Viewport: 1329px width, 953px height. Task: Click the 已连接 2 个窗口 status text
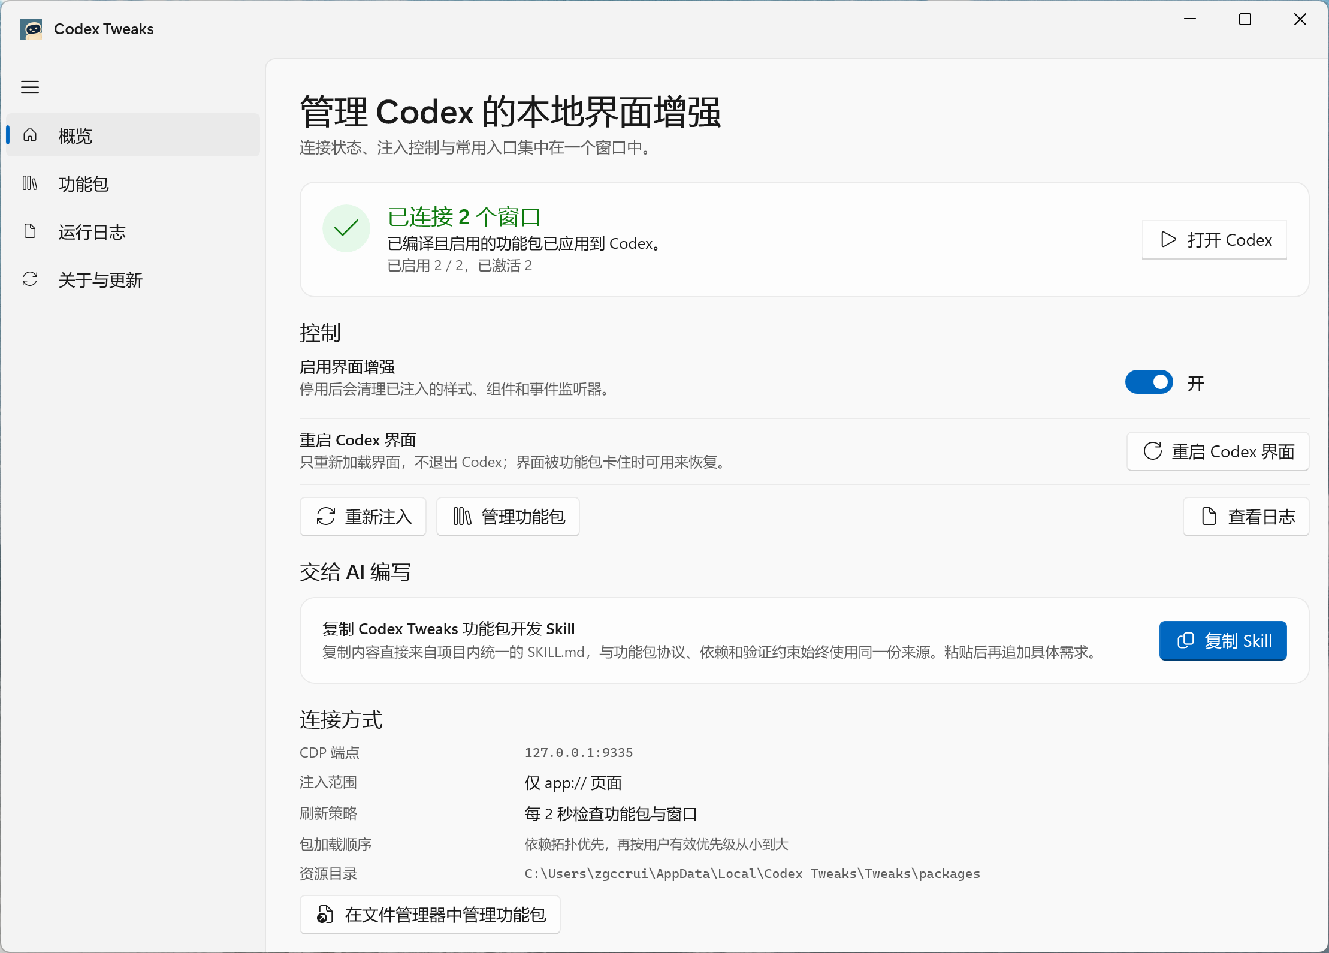[x=464, y=217]
